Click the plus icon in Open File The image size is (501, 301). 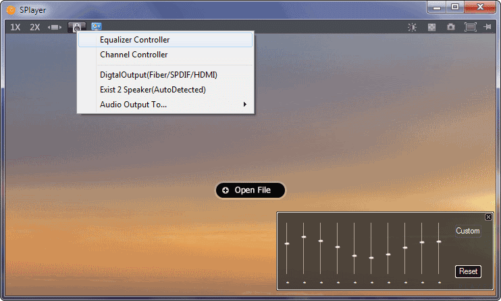click(226, 190)
